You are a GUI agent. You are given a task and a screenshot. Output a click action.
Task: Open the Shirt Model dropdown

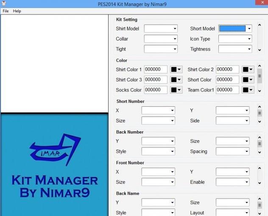[x=161, y=29]
